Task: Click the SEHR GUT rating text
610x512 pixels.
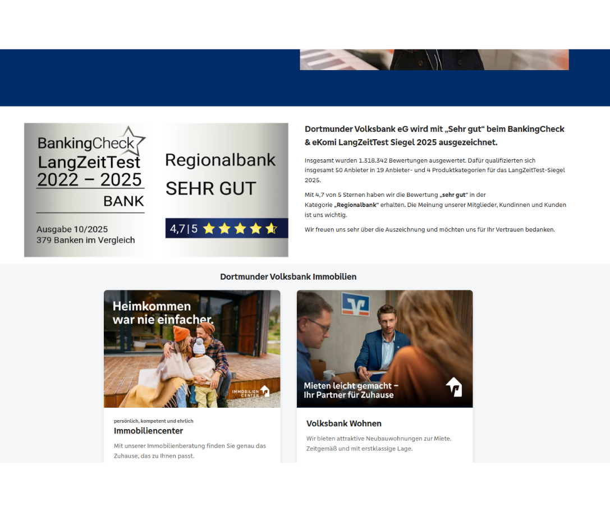Action: [x=210, y=188]
